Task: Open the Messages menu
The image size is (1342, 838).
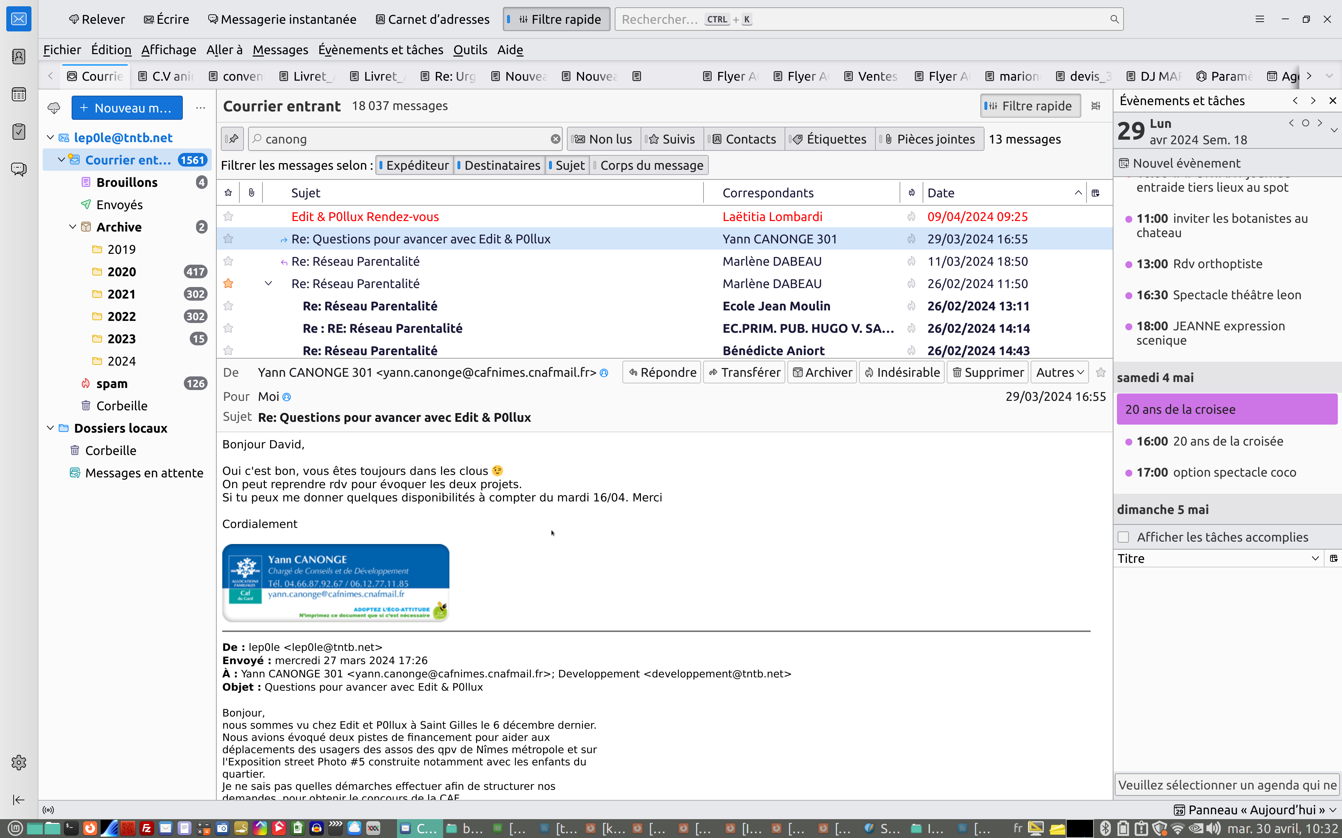Action: 280,50
